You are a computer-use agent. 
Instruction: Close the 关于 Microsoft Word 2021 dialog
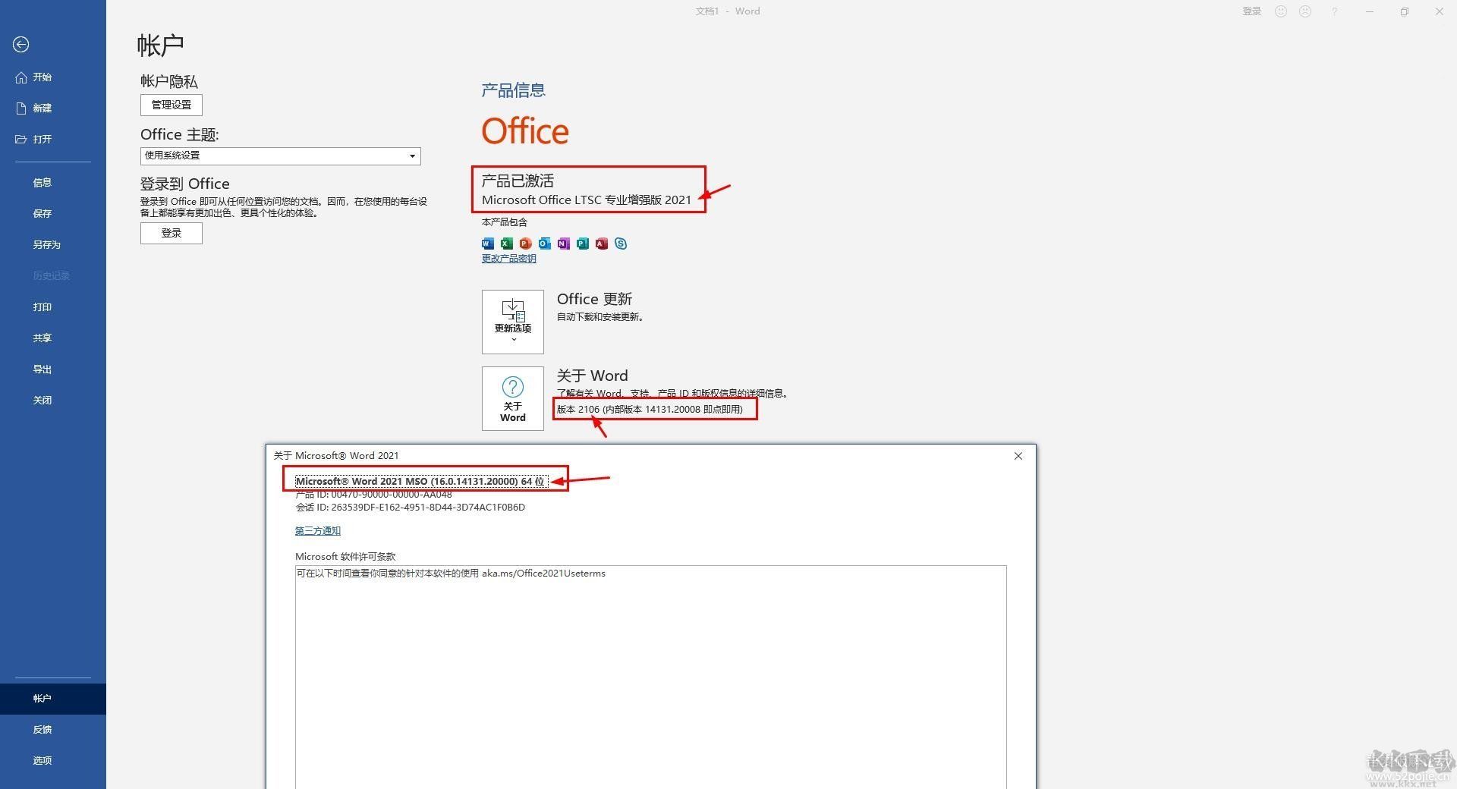coord(1018,456)
